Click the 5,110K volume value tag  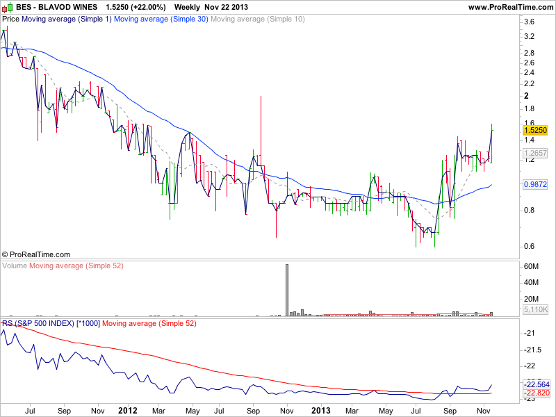(x=536, y=309)
